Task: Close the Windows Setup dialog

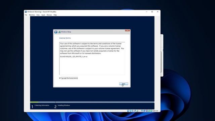Action: (x=127, y=31)
